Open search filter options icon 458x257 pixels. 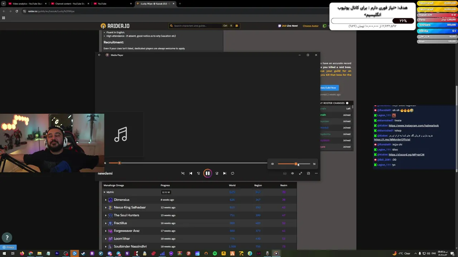[237, 26]
